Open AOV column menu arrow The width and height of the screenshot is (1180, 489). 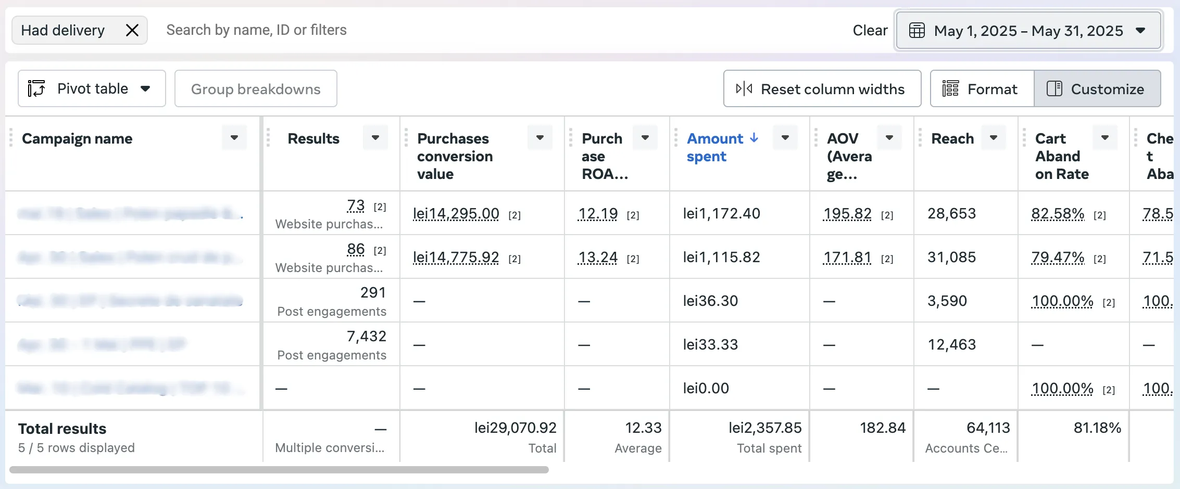889,138
